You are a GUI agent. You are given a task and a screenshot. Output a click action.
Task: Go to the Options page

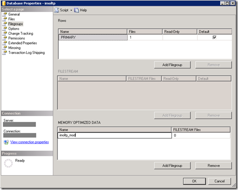pyautogui.click(x=14, y=29)
